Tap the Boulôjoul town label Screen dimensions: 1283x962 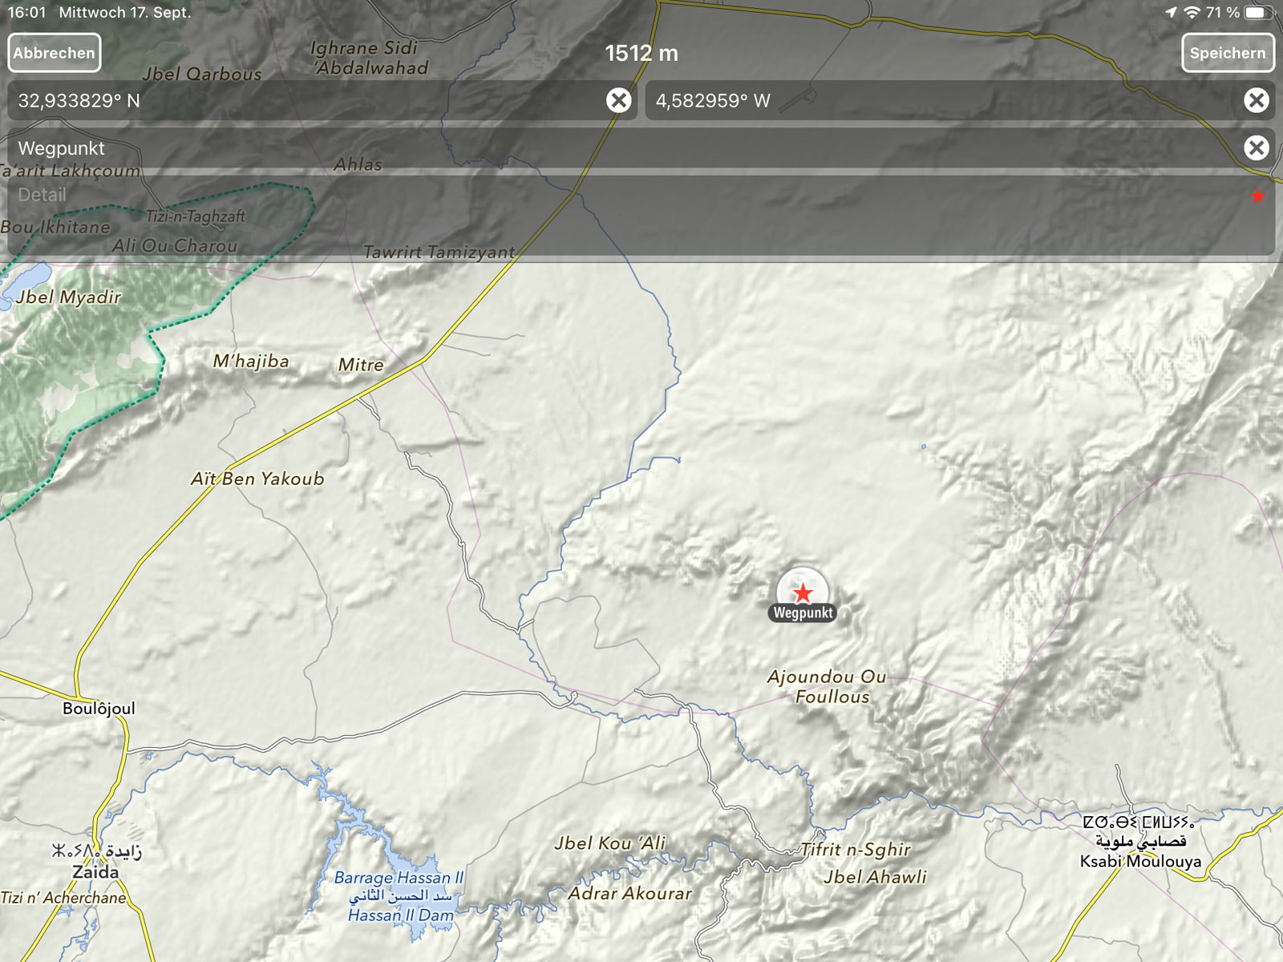99,708
